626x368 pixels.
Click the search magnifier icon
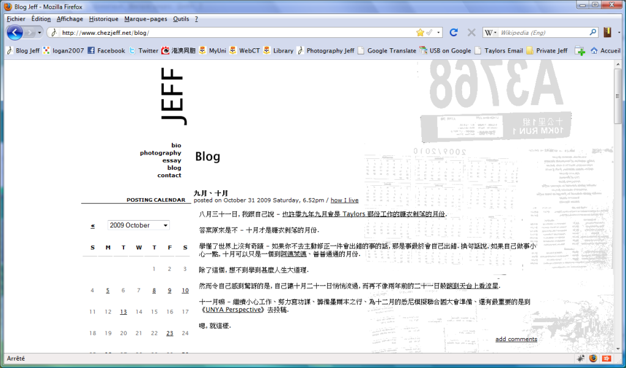click(x=592, y=32)
